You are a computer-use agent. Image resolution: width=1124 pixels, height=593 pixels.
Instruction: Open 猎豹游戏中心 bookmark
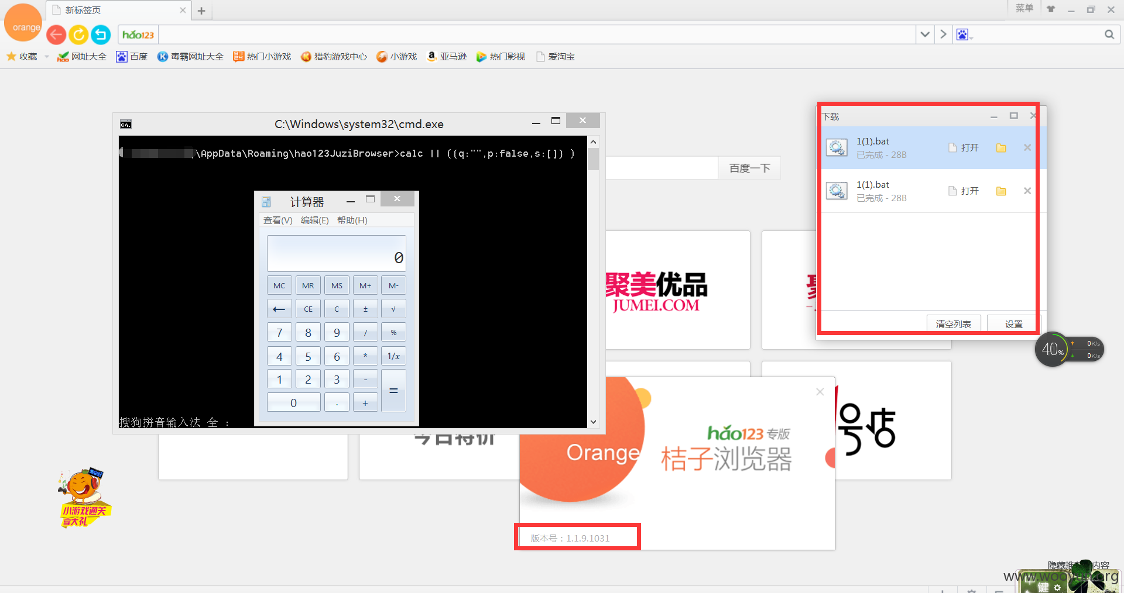pyautogui.click(x=334, y=57)
